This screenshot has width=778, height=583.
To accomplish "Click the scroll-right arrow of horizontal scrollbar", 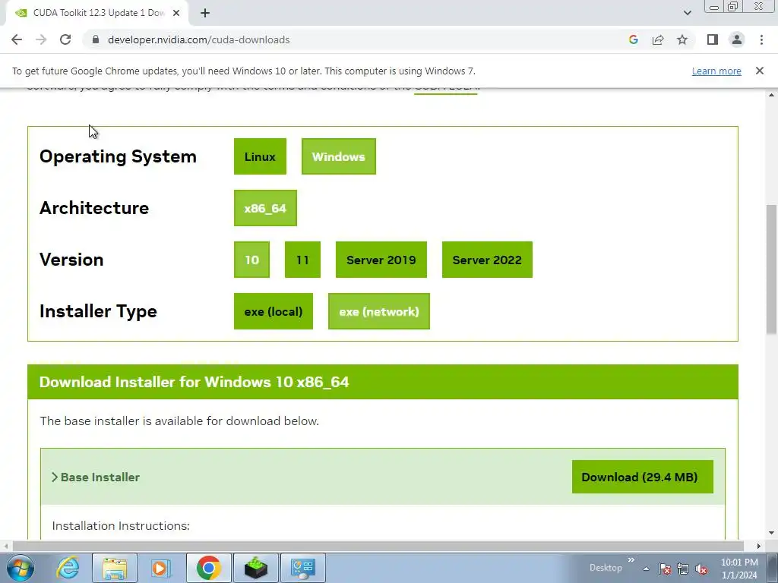I will click(759, 546).
